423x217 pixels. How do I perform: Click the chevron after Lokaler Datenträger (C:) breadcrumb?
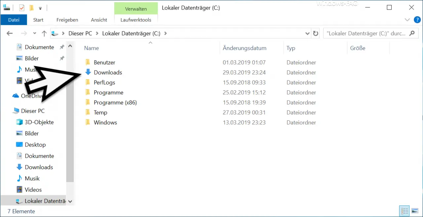click(x=166, y=33)
